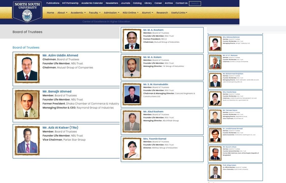The height and width of the screenshot is (183, 286).
Task: Select the name Mr. M. A. Kashem
Action: tap(153, 30)
